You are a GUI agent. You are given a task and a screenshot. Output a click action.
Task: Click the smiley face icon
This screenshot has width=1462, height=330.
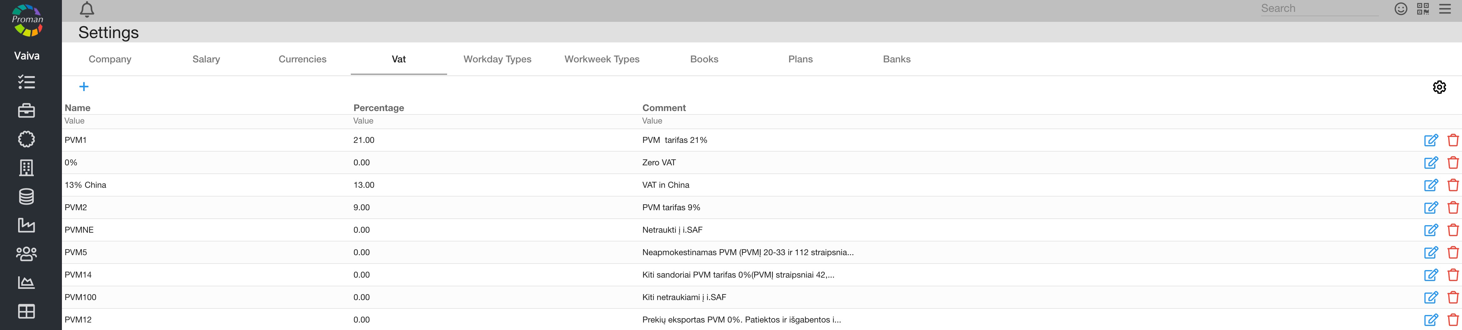[x=1400, y=9]
